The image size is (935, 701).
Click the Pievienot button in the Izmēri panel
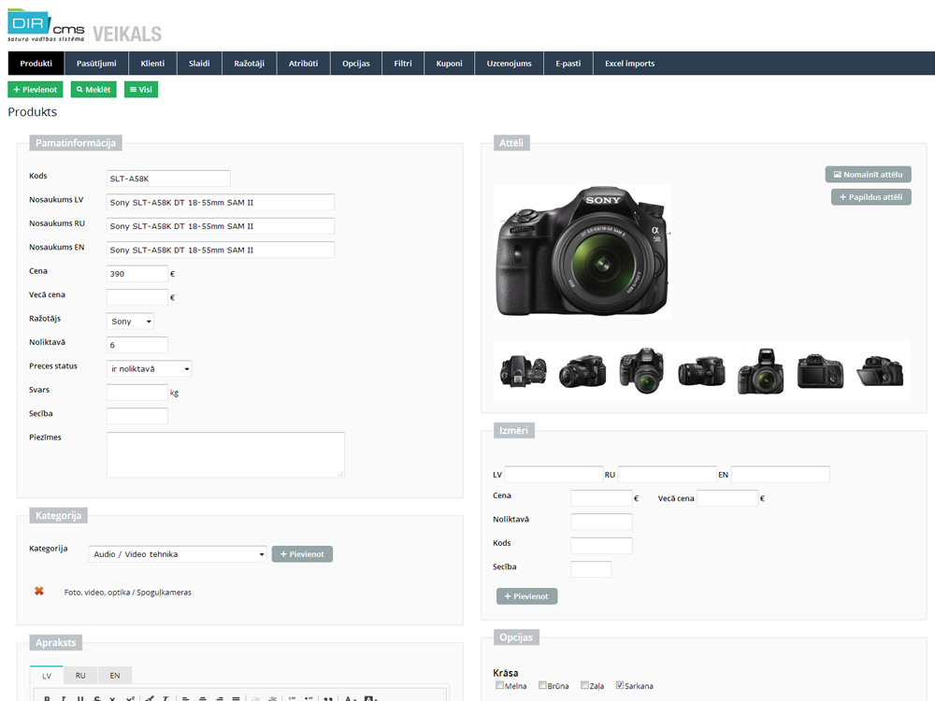pos(526,596)
